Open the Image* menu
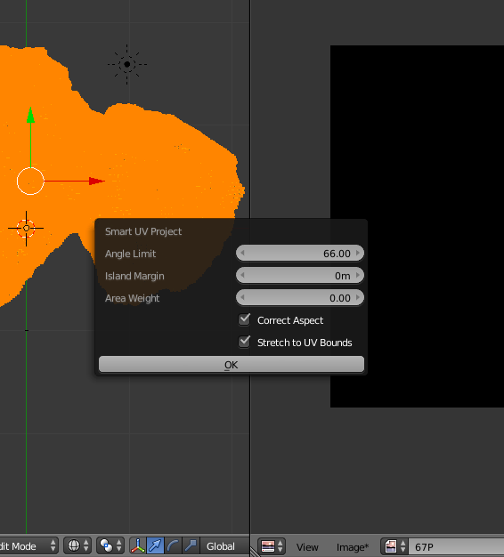Screen dimensions: 504x557 353,547
